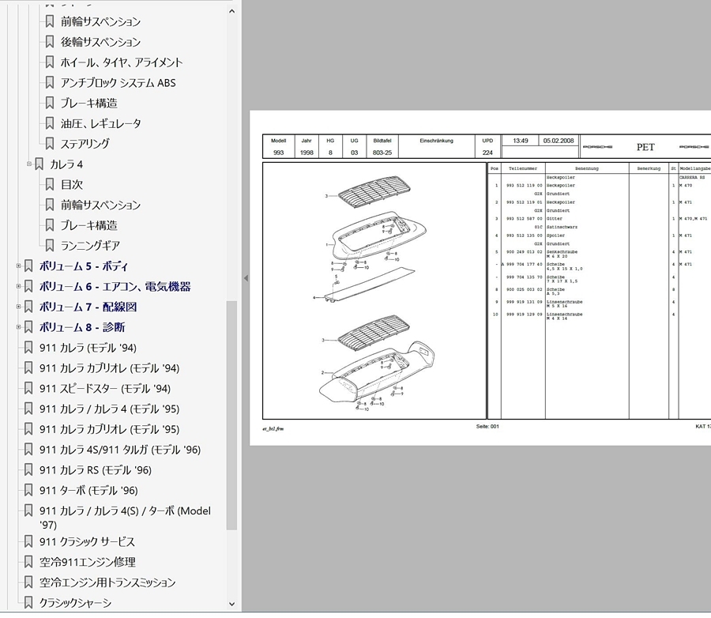Open 911 カレラ (モデル '94) bookmark
711x618 pixels.
(x=88, y=348)
